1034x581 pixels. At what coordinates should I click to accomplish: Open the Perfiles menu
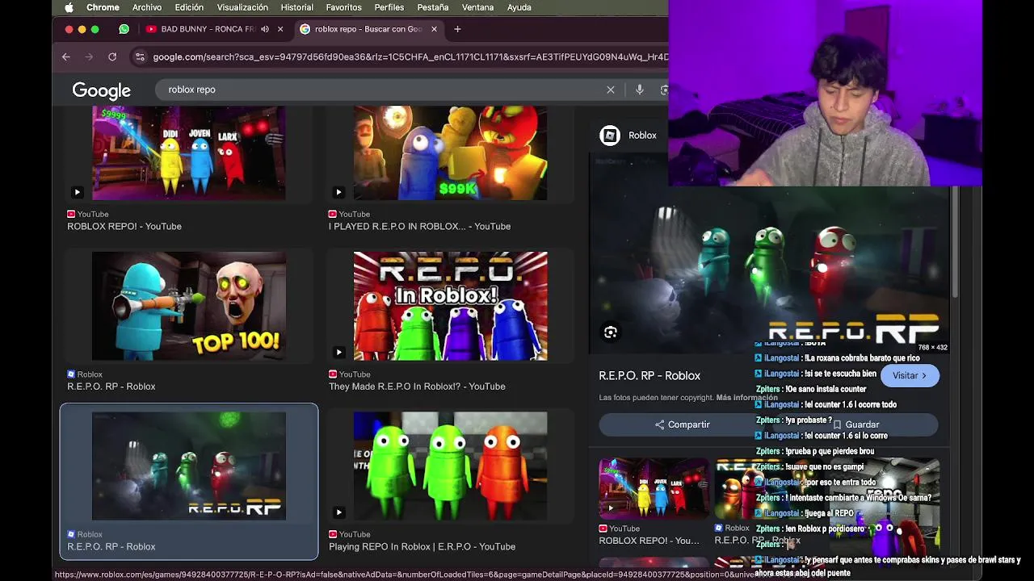389,7
